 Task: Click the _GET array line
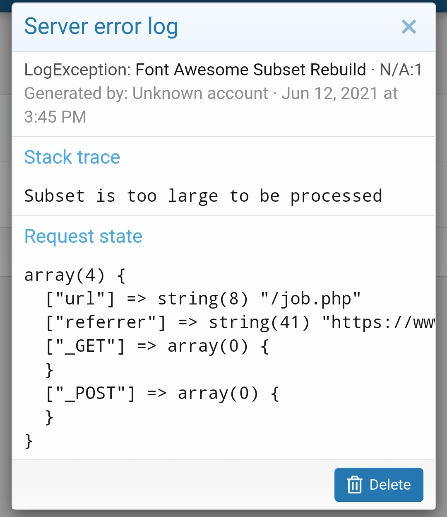157,346
